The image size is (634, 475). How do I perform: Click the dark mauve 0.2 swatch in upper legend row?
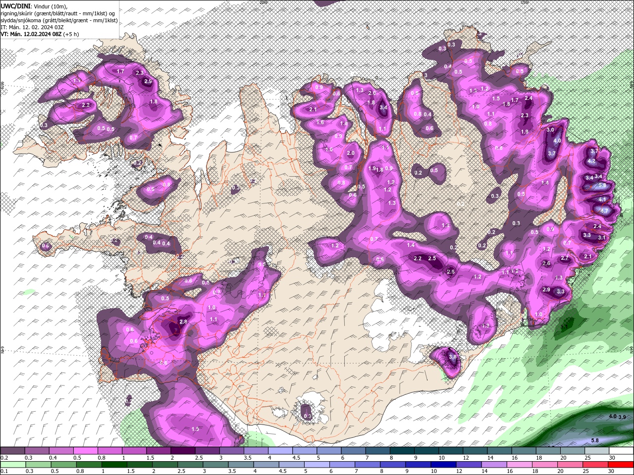point(12,451)
